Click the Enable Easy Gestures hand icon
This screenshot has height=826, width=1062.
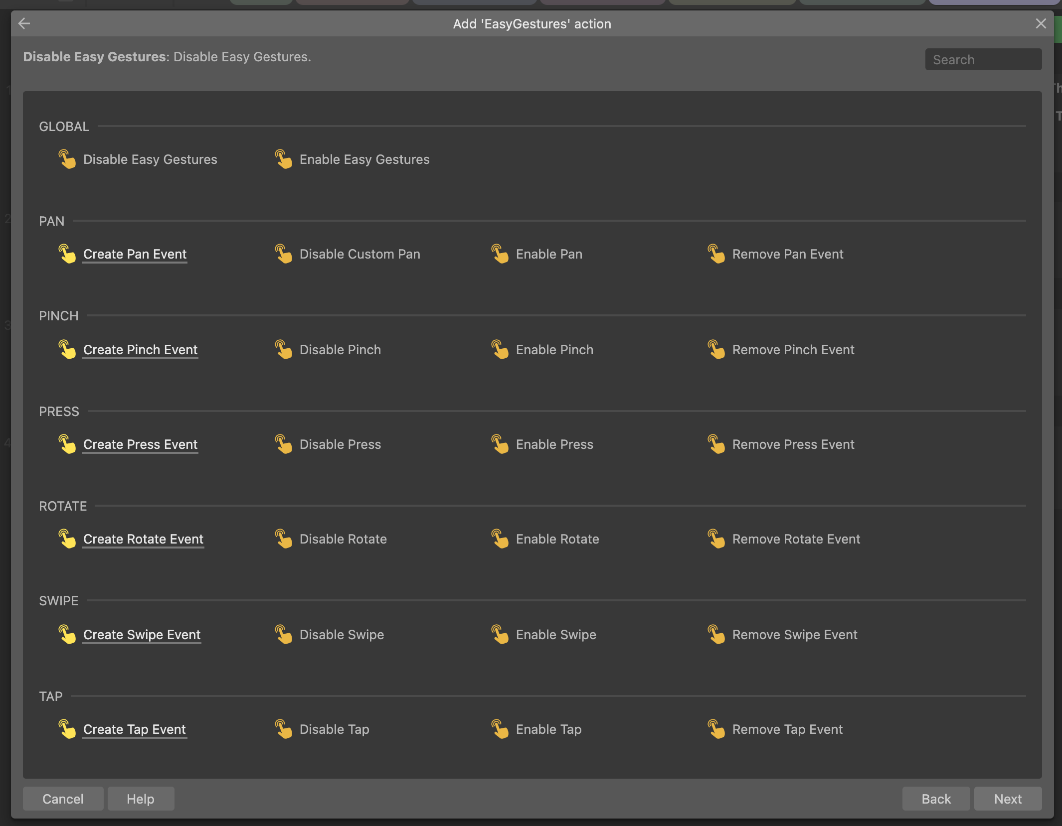(x=283, y=159)
